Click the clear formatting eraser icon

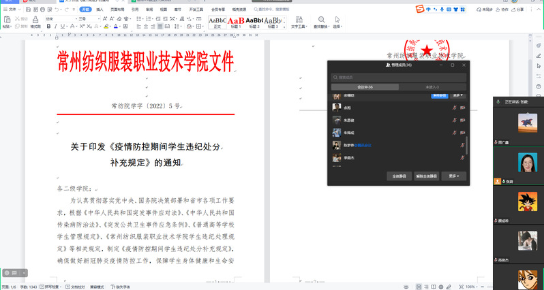[x=119, y=18]
